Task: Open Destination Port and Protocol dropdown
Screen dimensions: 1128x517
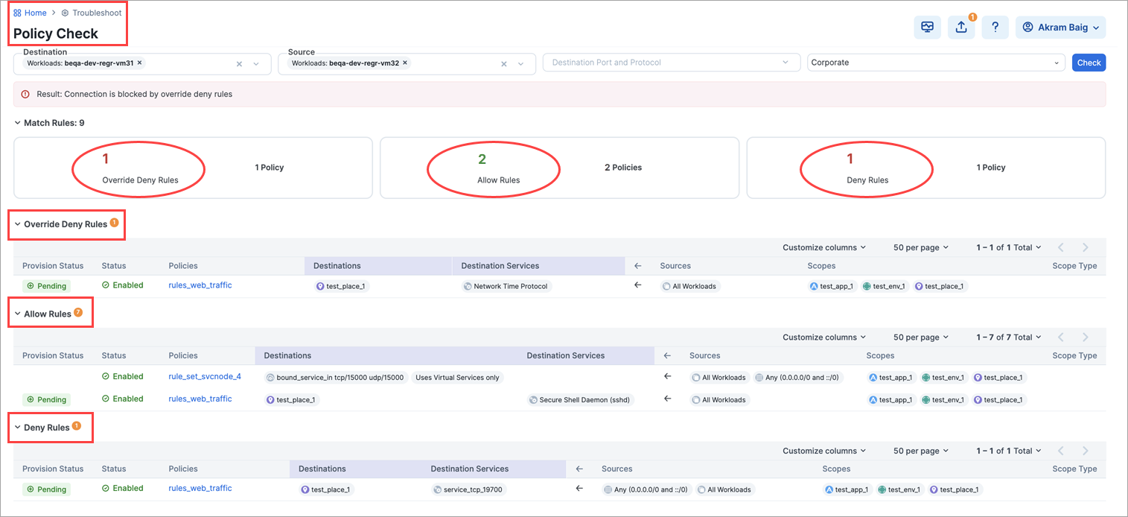Action: click(672, 63)
